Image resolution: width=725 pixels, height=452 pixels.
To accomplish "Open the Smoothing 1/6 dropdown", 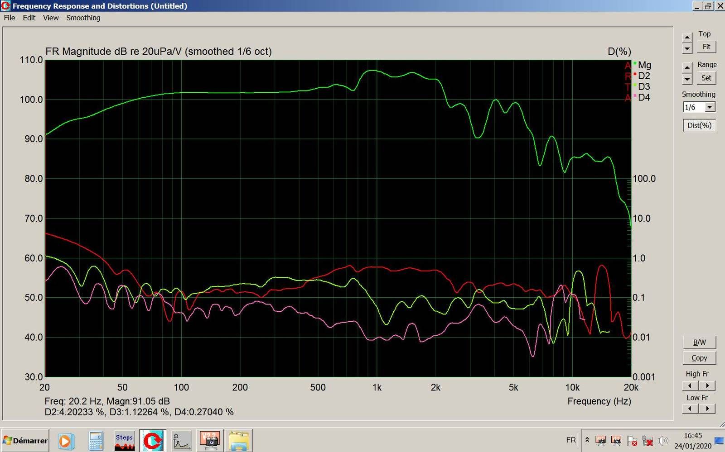I will 710,107.
